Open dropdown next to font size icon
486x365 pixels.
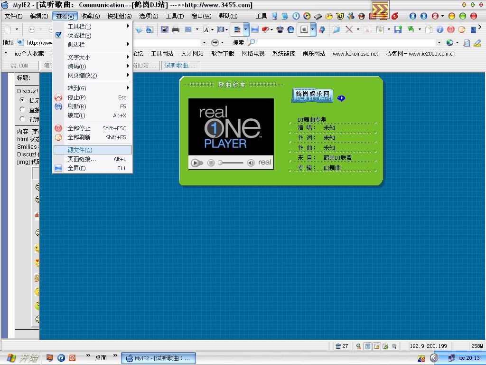(x=212, y=30)
